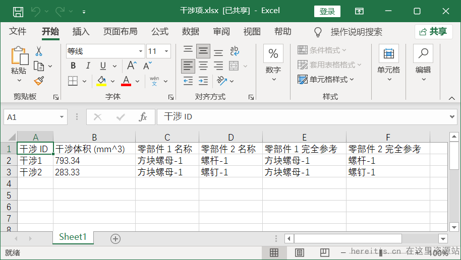Switch to Page Layout view icon

pyautogui.click(x=299, y=252)
